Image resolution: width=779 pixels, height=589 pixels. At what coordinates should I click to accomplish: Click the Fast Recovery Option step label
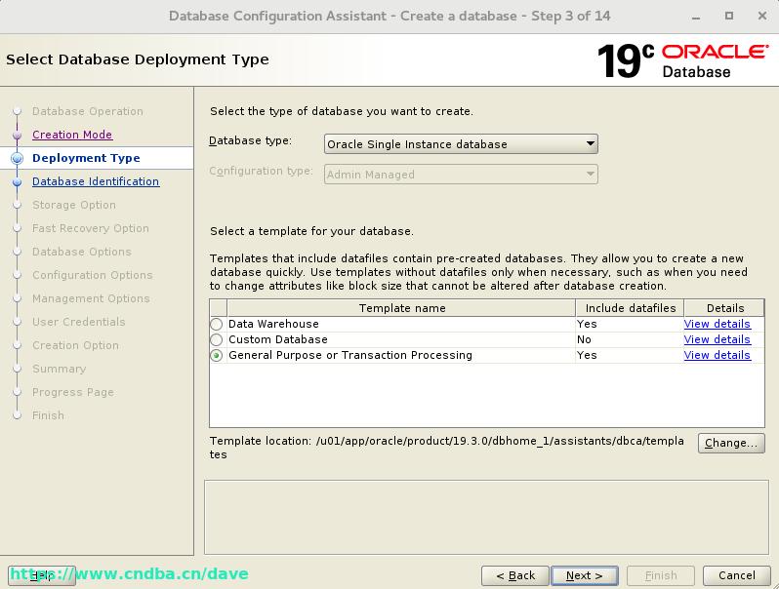pyautogui.click(x=91, y=228)
